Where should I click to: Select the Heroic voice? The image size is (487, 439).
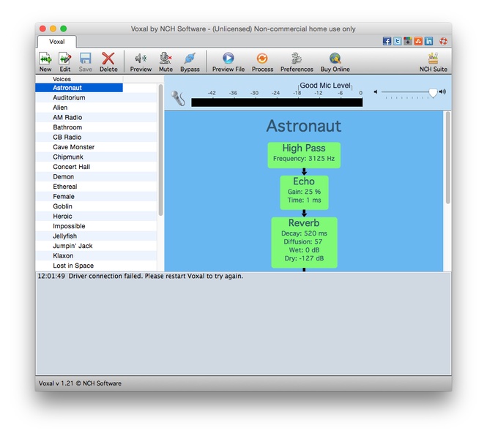[96, 217]
